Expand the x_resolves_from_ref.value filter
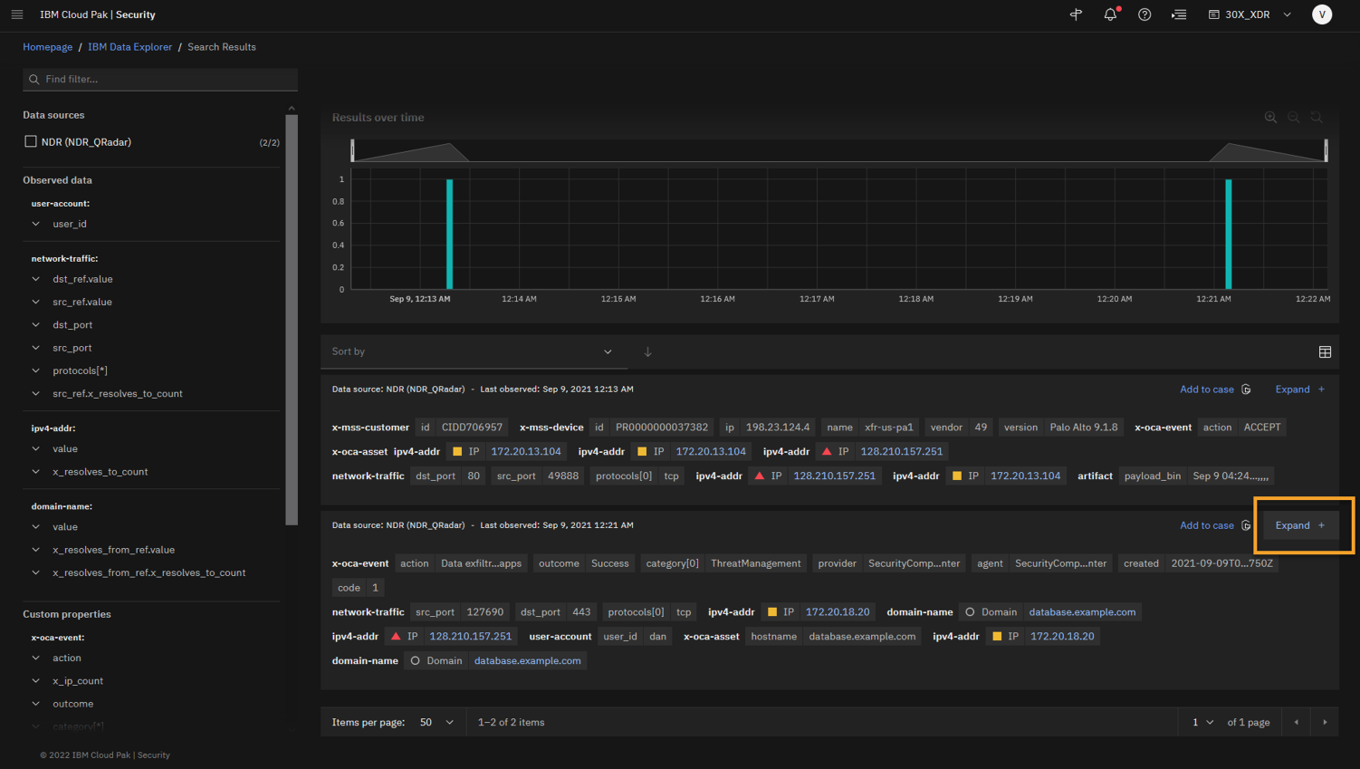Image resolution: width=1360 pixels, height=769 pixels. click(x=35, y=549)
